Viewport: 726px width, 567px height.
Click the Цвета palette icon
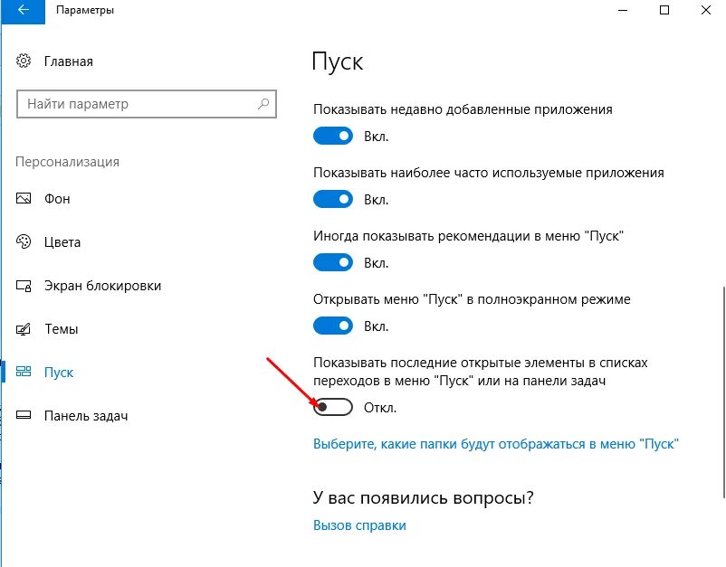point(24,242)
